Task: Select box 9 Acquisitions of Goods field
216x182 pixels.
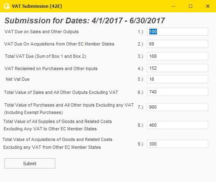Action: pos(177,144)
